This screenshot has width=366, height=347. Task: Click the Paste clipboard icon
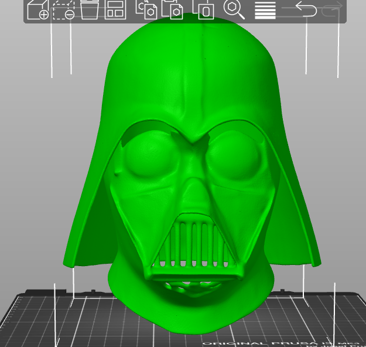pos(172,9)
